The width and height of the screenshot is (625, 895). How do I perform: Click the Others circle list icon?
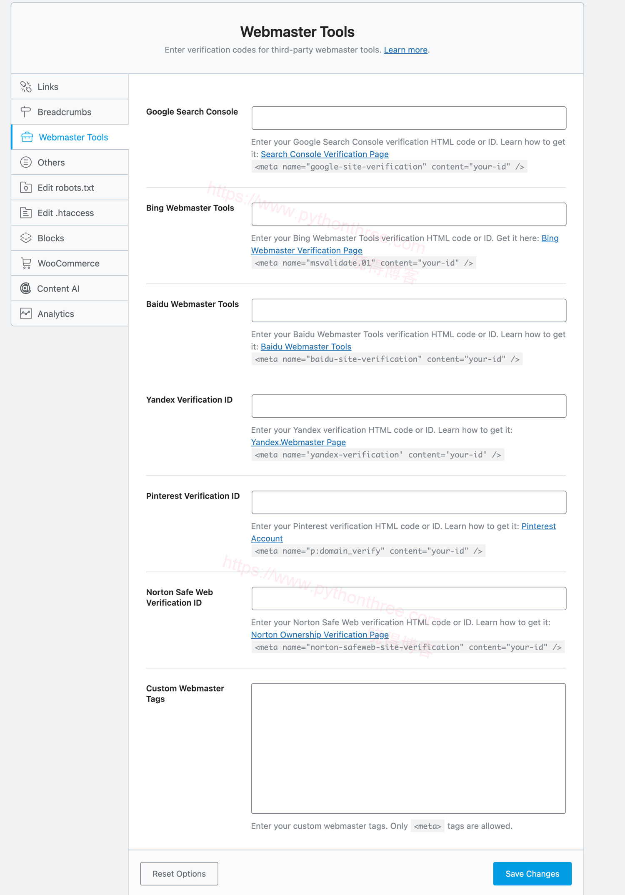pos(26,162)
